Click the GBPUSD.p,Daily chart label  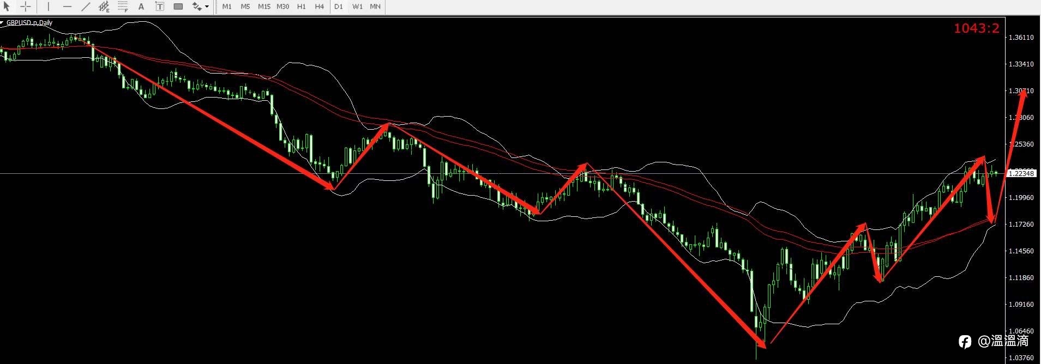(x=29, y=23)
